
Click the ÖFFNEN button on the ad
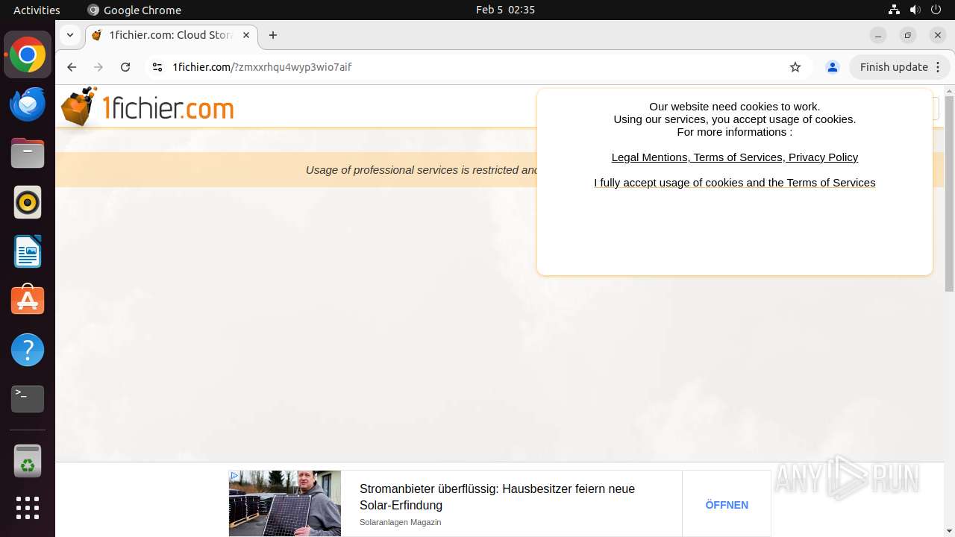[727, 505]
